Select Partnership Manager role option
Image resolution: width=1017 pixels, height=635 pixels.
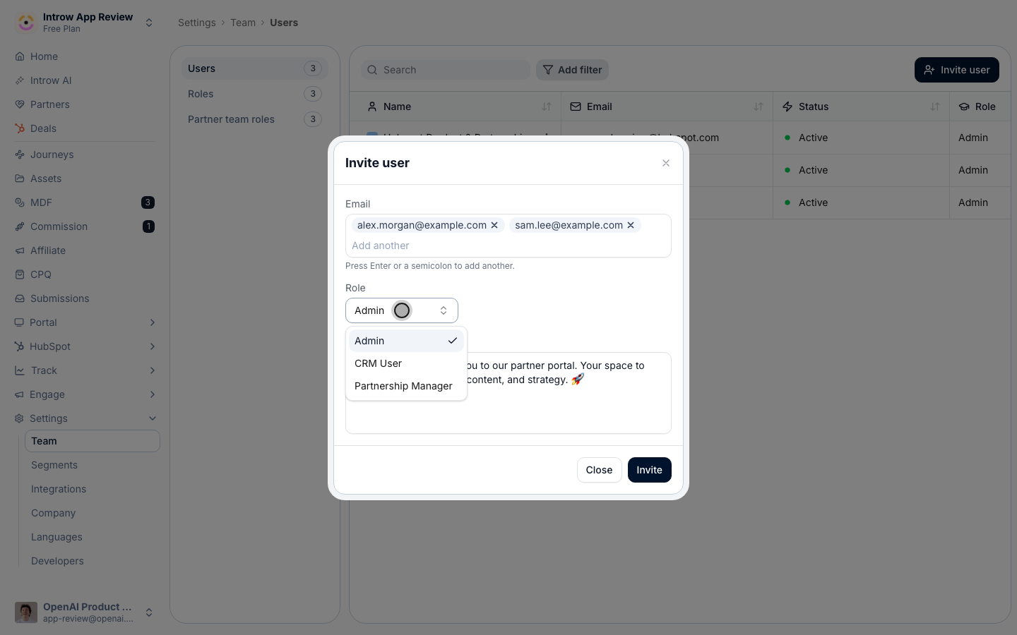tap(406, 386)
